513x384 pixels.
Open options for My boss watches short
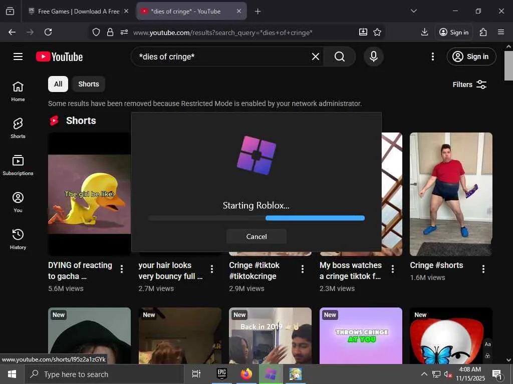pos(393,269)
